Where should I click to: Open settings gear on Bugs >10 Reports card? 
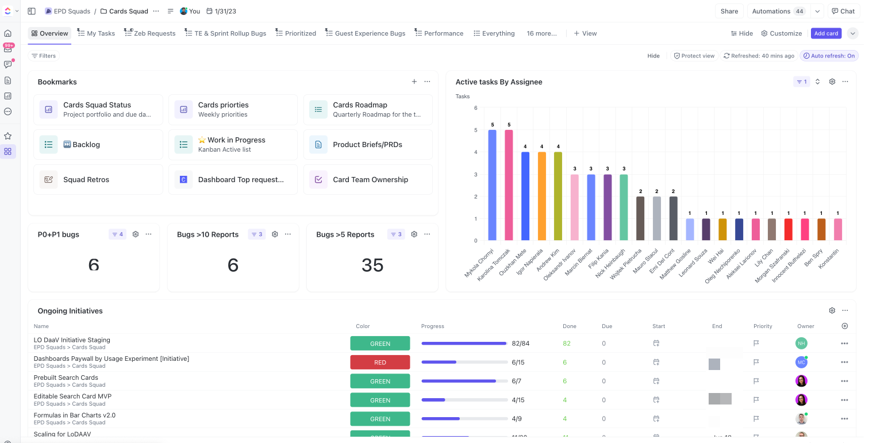pos(275,234)
